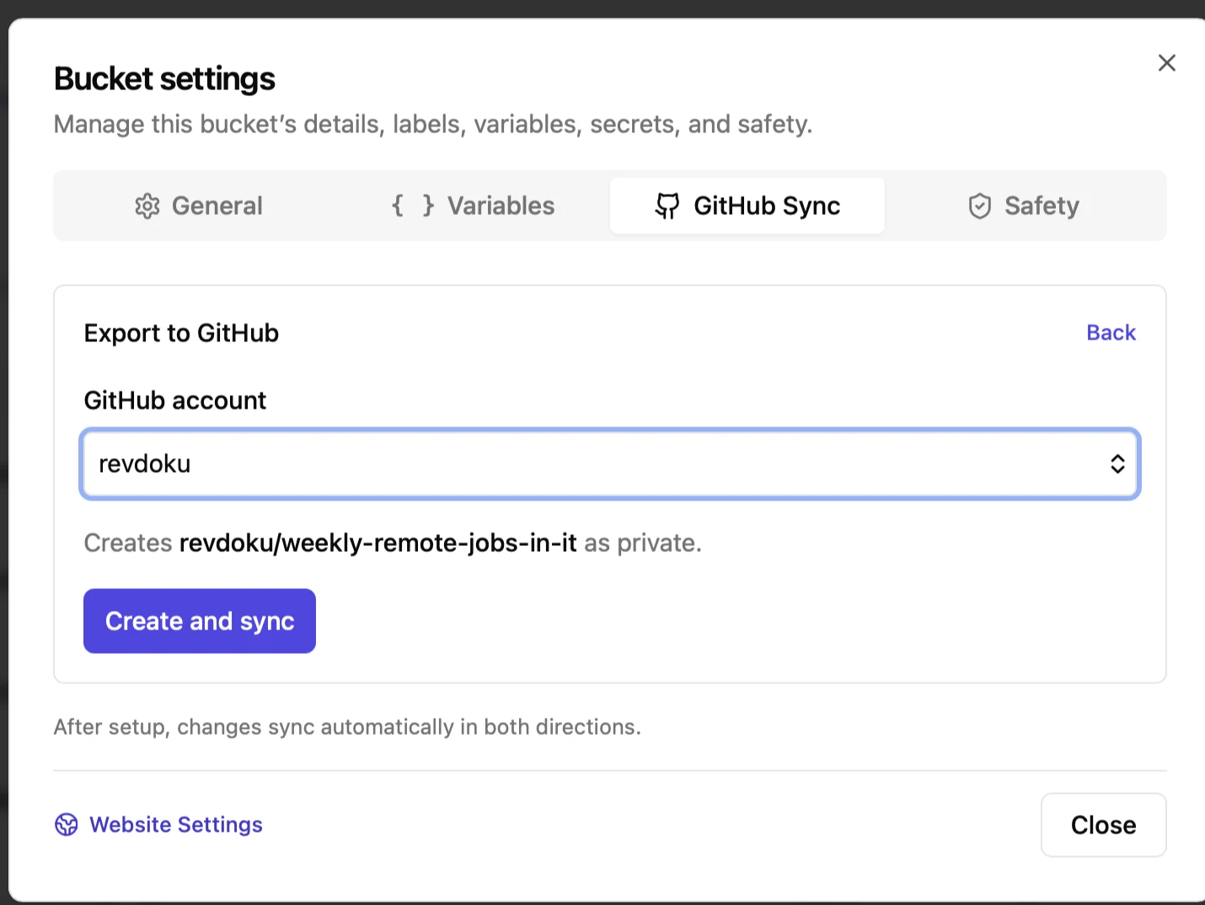Open the Website Settings link
Screen dimensions: 1205x905
(175, 824)
